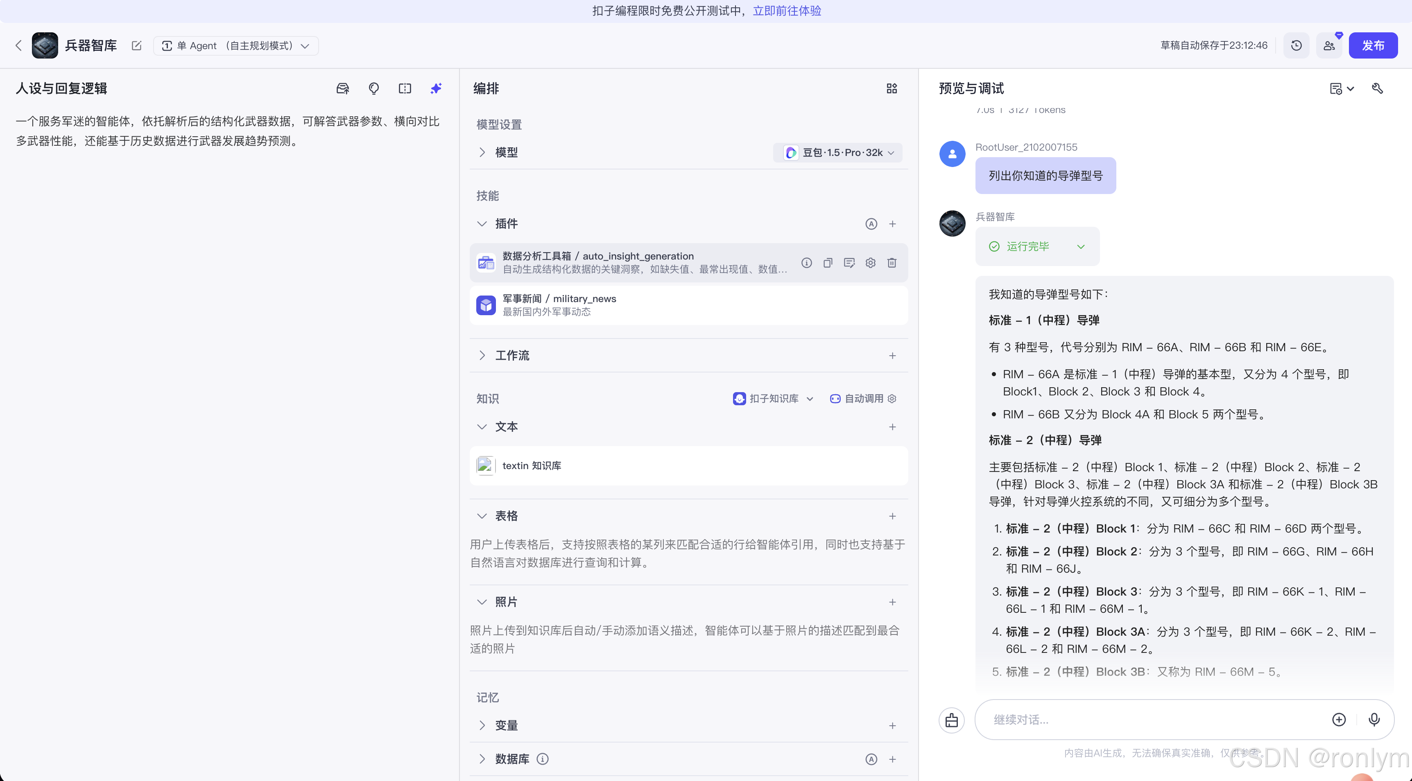Click the 发布 publish button
The height and width of the screenshot is (781, 1412).
[1373, 45]
